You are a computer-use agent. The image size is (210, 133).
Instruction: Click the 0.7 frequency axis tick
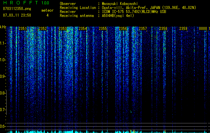point(3,110)
